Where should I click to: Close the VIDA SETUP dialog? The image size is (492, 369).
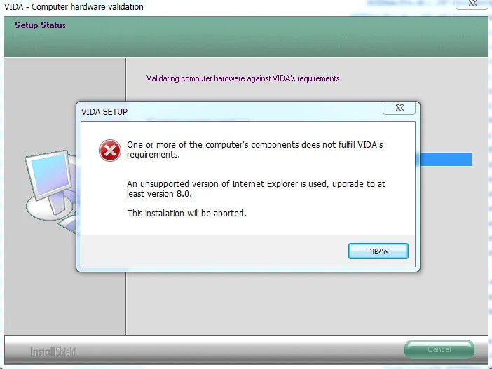pyautogui.click(x=399, y=108)
